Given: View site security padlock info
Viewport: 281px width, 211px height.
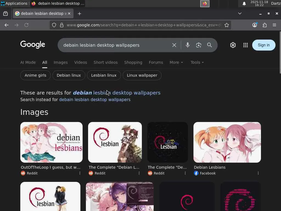Looking at the screenshot, I should click(x=62, y=25).
